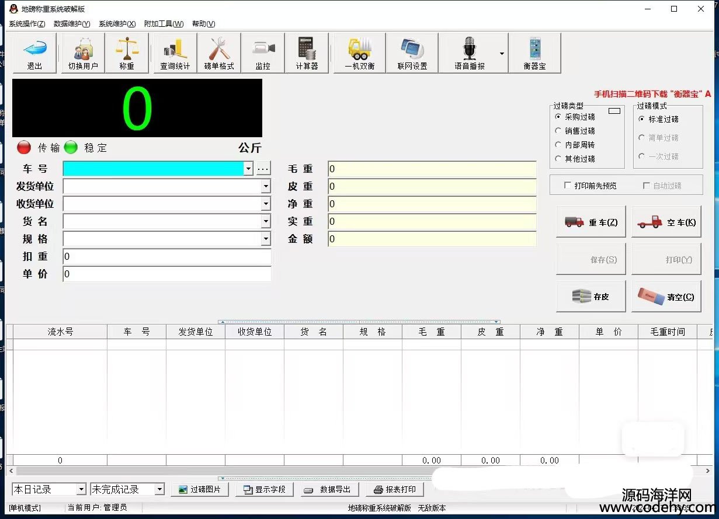Click the horizontal scrollbar under the table

(234, 471)
